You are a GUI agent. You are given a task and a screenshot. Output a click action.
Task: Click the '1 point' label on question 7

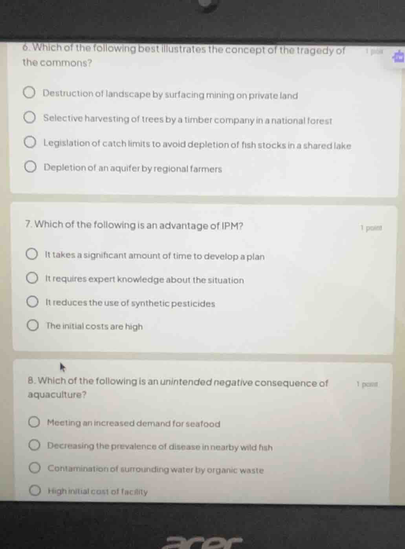pyautogui.click(x=371, y=227)
